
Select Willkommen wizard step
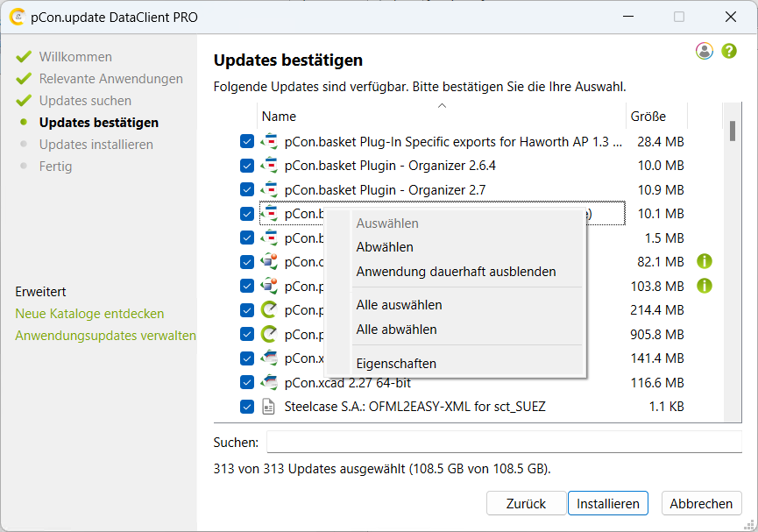click(x=75, y=57)
